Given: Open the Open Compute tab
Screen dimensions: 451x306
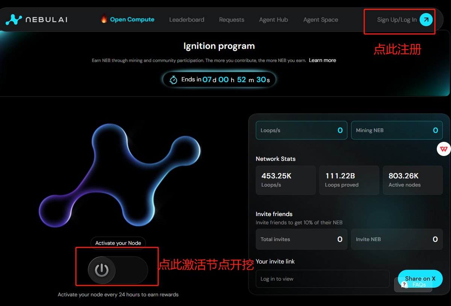Looking at the screenshot, I should (132, 19).
